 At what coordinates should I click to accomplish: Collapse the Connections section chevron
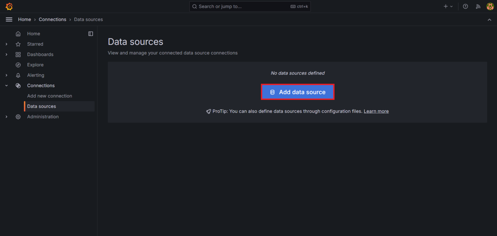tap(6, 85)
